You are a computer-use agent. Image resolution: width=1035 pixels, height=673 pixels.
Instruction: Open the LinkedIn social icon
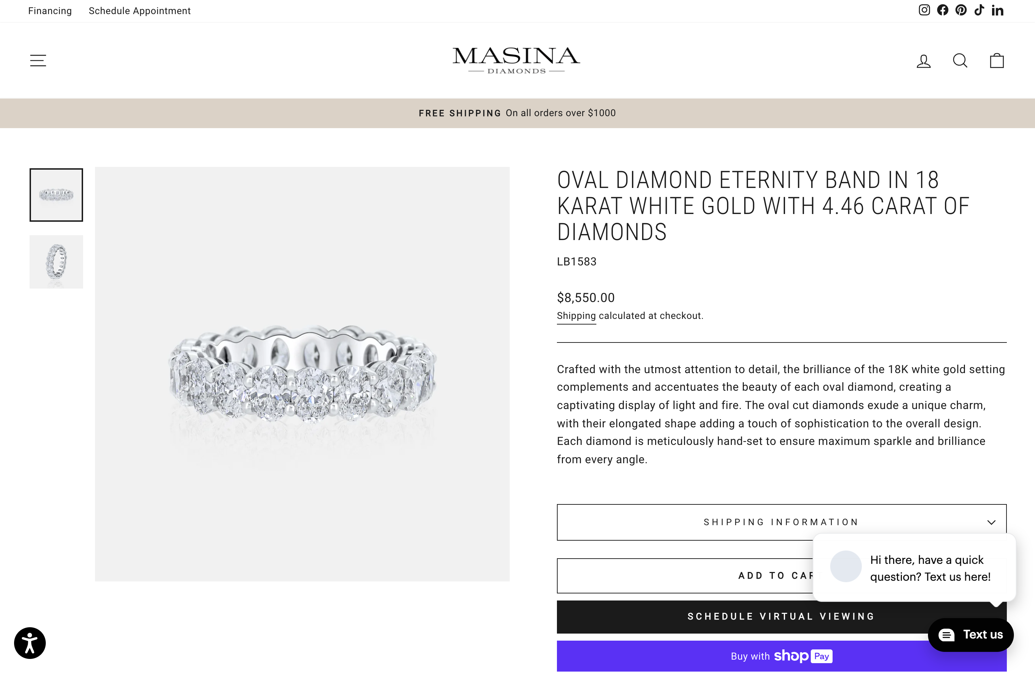pos(997,10)
